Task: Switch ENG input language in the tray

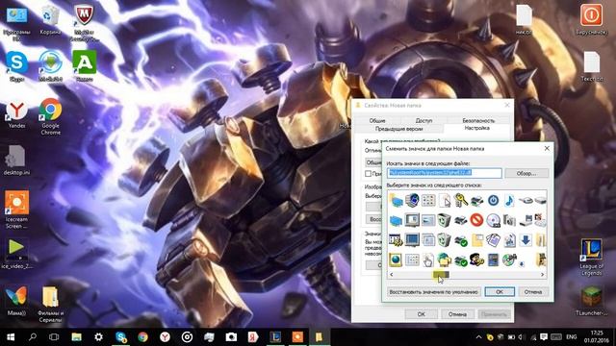Action: tap(571, 337)
